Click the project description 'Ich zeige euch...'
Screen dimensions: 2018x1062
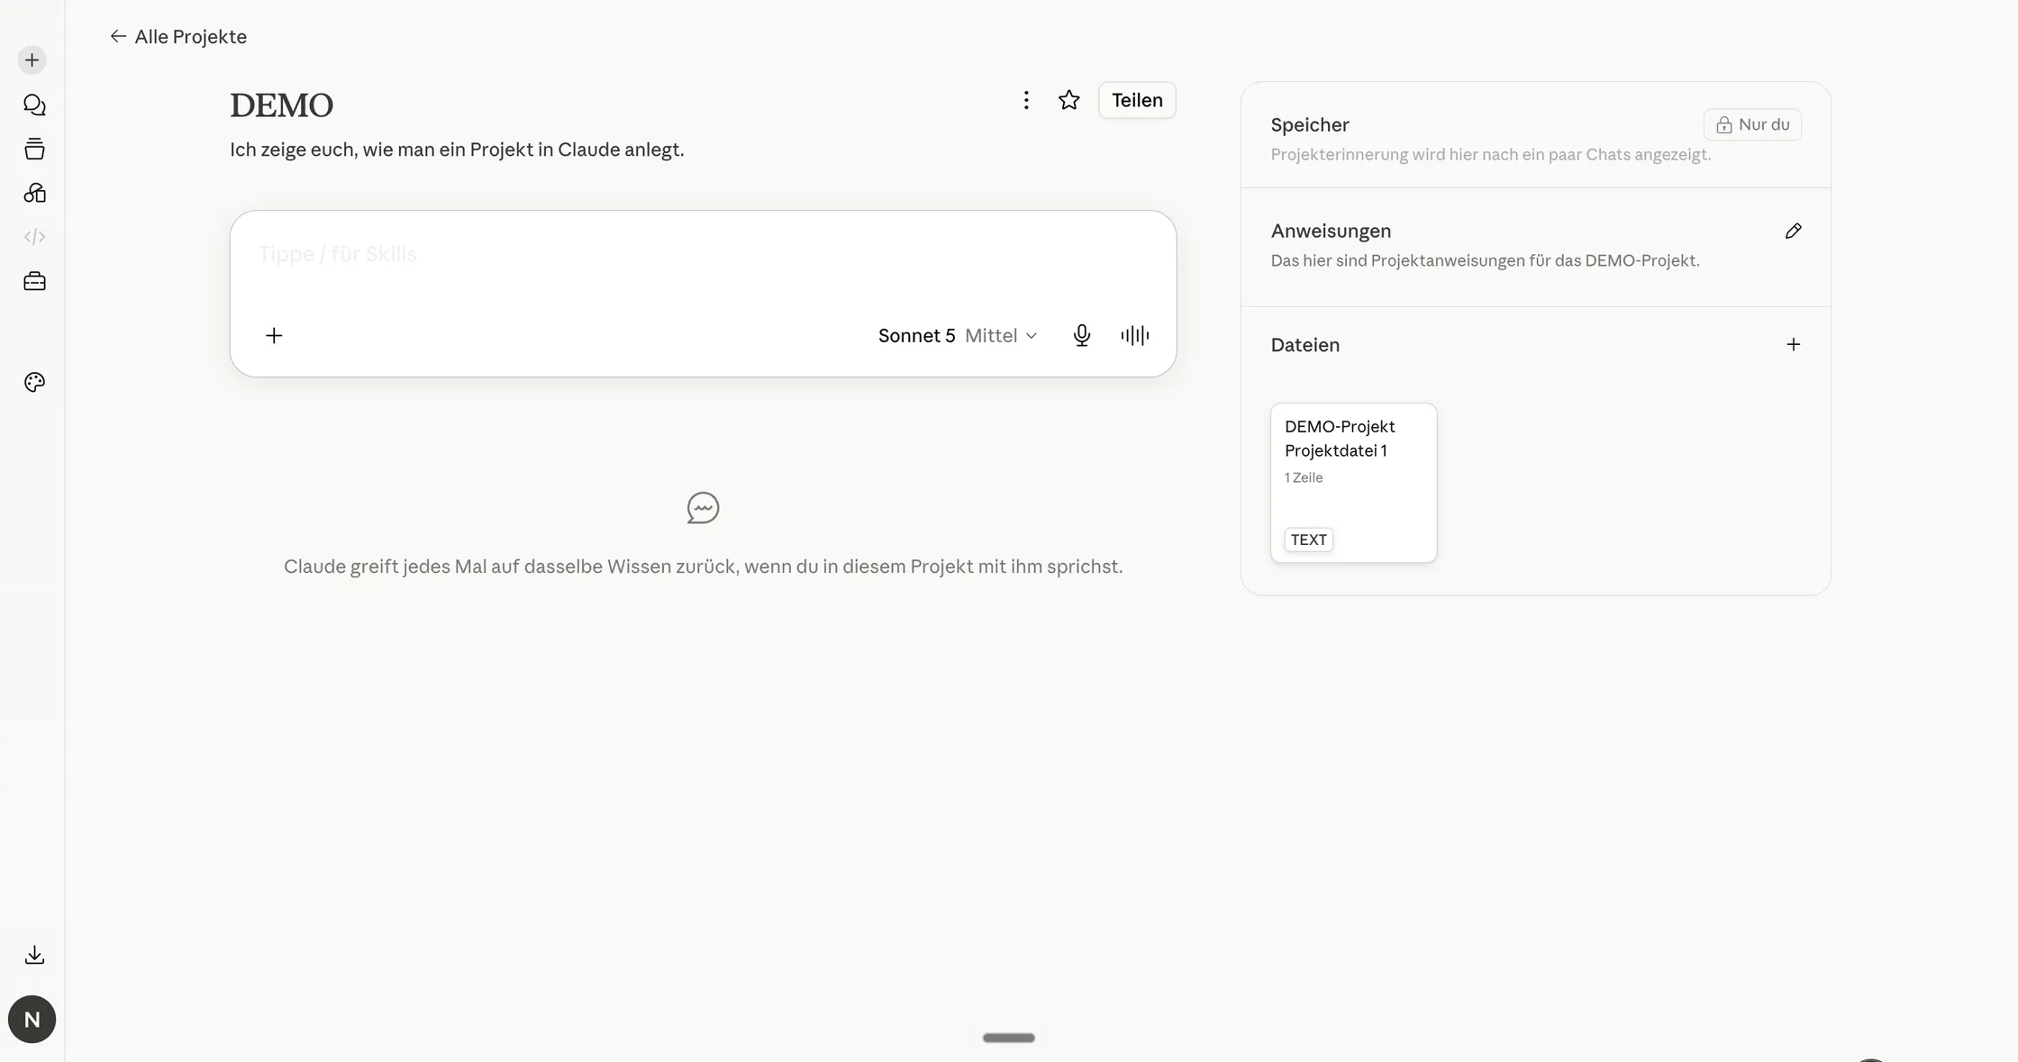tap(457, 150)
